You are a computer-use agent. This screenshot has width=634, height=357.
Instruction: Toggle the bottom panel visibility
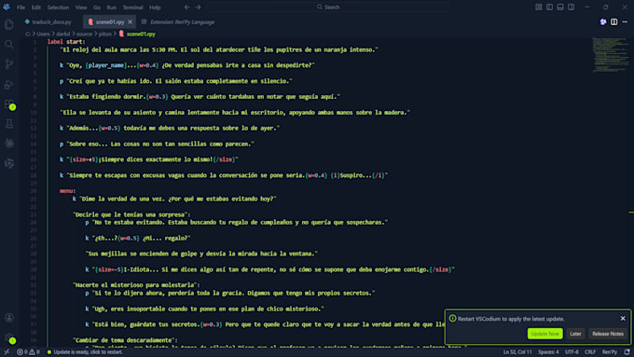pos(560,7)
